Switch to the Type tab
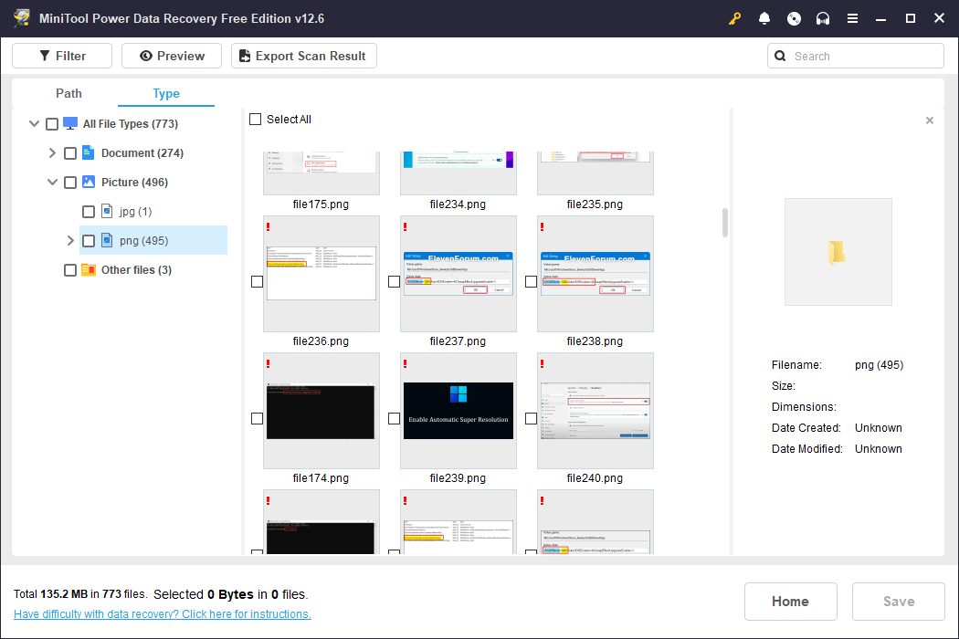The image size is (959, 639). pos(165,93)
